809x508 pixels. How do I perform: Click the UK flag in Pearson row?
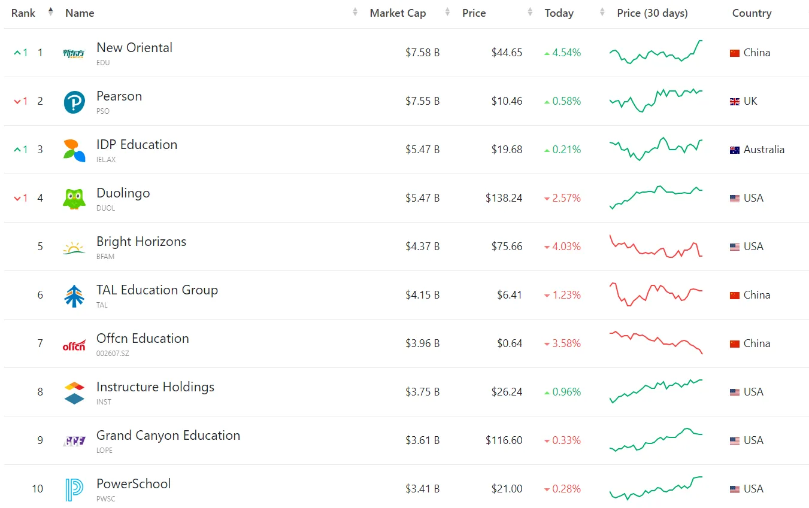pyautogui.click(x=735, y=102)
